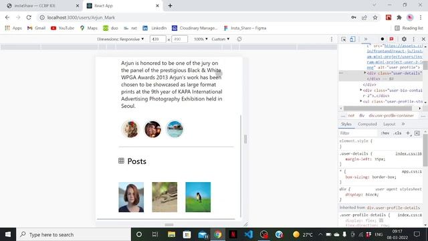
Task: Bookmark this page with the star
Action: (375, 17)
